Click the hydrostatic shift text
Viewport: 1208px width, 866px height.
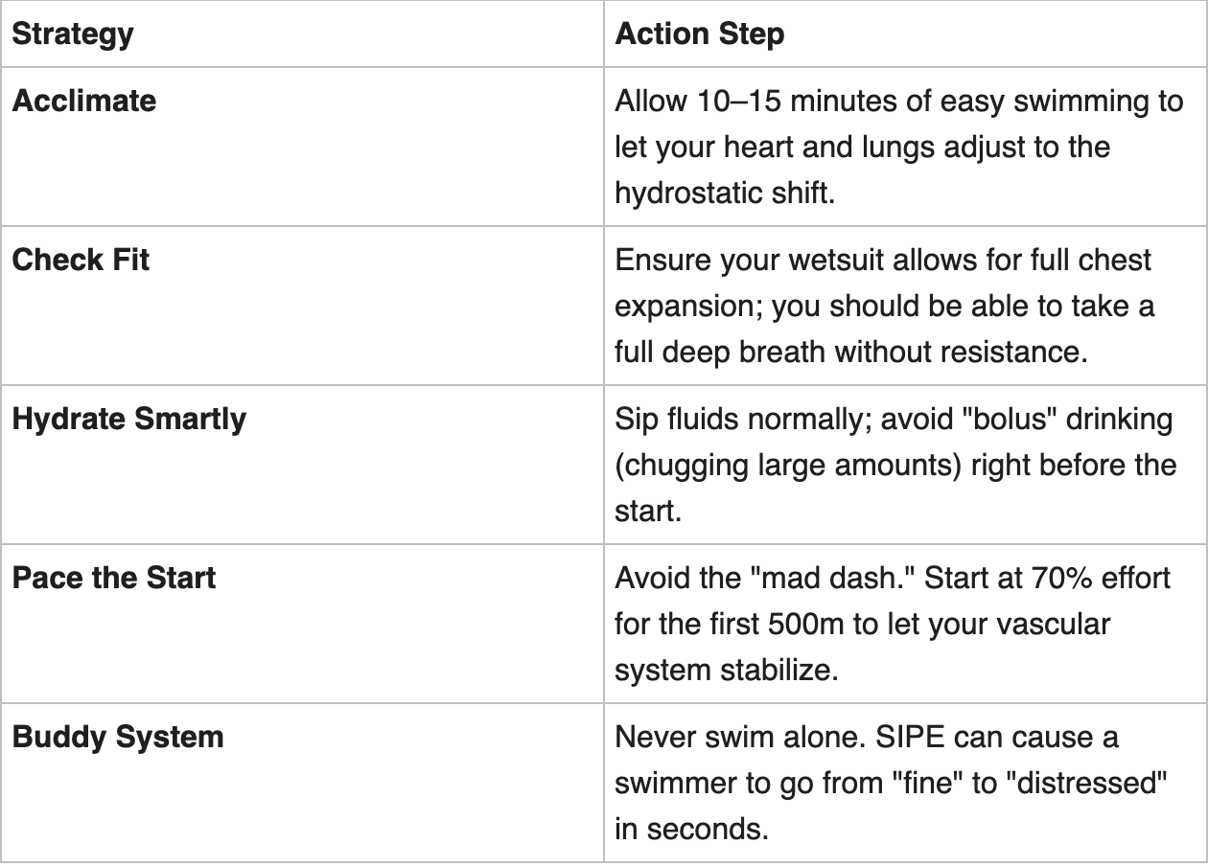click(x=725, y=193)
